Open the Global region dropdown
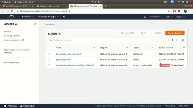The image size is (193, 108). click(169, 17)
